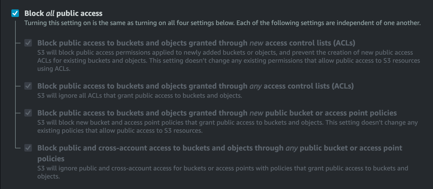Click the italic word all in title
The height and width of the screenshot is (189, 433).
(50, 13)
